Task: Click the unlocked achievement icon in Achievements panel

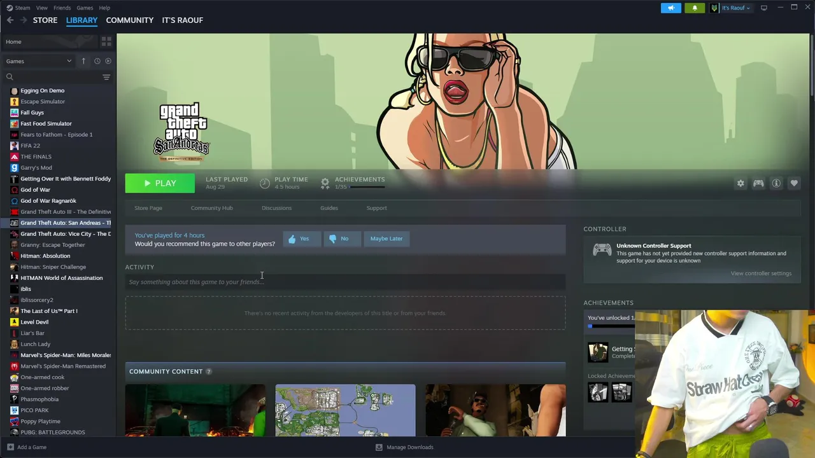Action: 598,352
